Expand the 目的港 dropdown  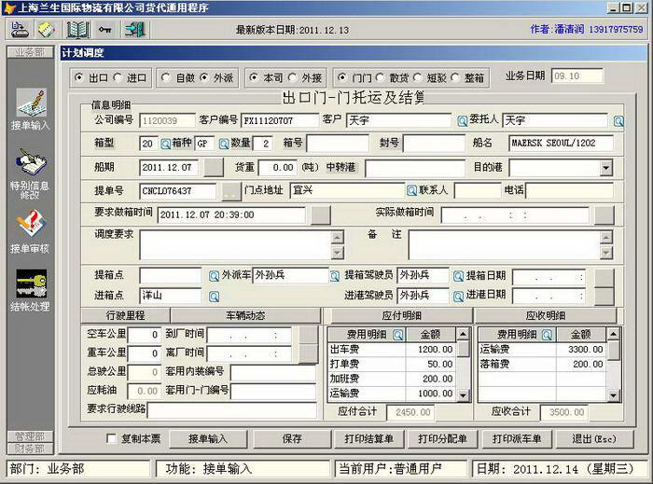(606, 168)
